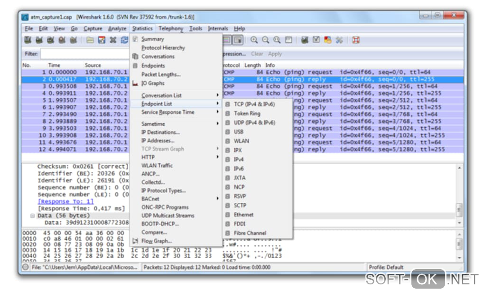Click the Info column header
Image resolution: width=484 pixels, height=291 pixels.
pyautogui.click(x=270, y=65)
